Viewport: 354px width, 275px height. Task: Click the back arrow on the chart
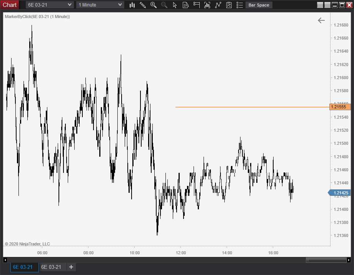[321, 20]
